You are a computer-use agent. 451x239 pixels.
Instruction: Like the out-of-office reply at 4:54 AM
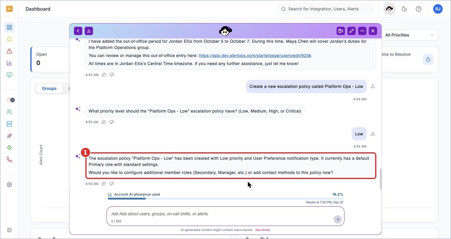(x=104, y=75)
